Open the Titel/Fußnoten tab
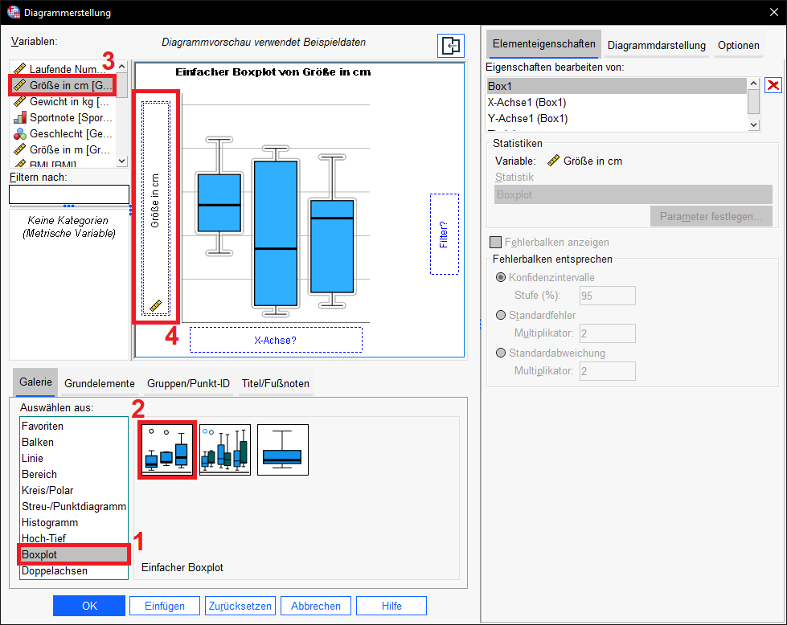 coord(275,383)
